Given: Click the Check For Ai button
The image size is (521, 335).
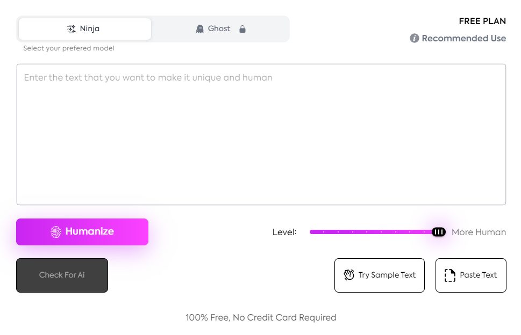Looking at the screenshot, I should click(62, 275).
